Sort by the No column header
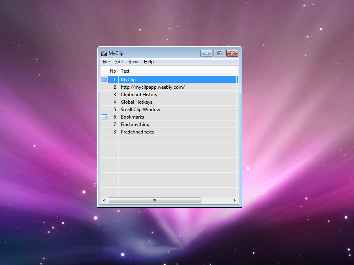The image size is (354, 265). pos(112,71)
